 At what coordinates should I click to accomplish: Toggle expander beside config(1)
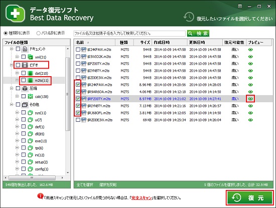[x=17, y=168]
